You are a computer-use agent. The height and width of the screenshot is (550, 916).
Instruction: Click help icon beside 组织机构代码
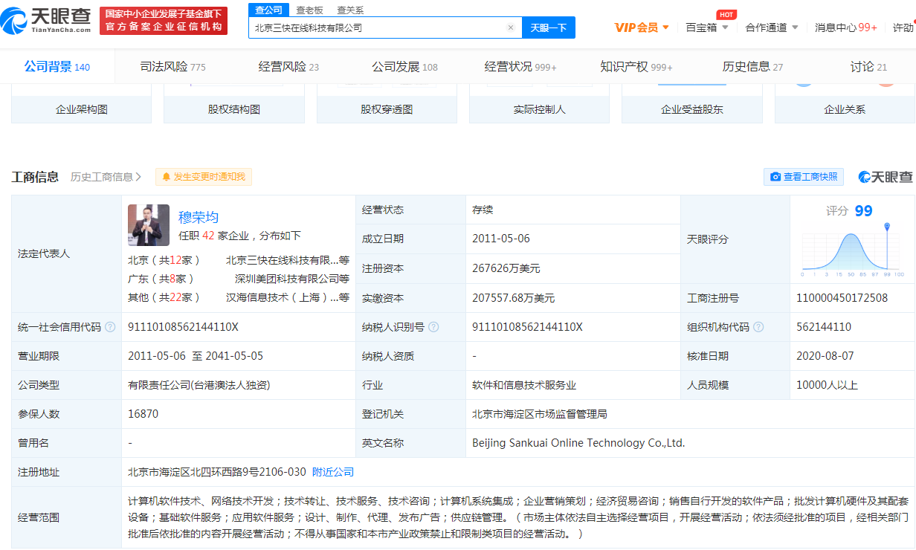(758, 327)
